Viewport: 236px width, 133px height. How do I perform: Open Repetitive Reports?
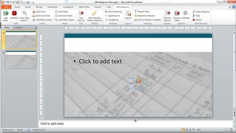[x=145, y=16]
